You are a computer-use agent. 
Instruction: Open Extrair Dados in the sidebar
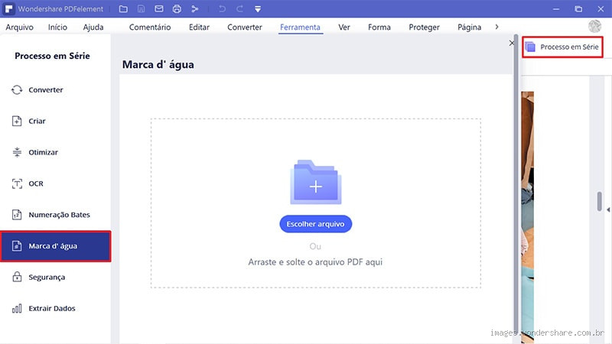52,309
